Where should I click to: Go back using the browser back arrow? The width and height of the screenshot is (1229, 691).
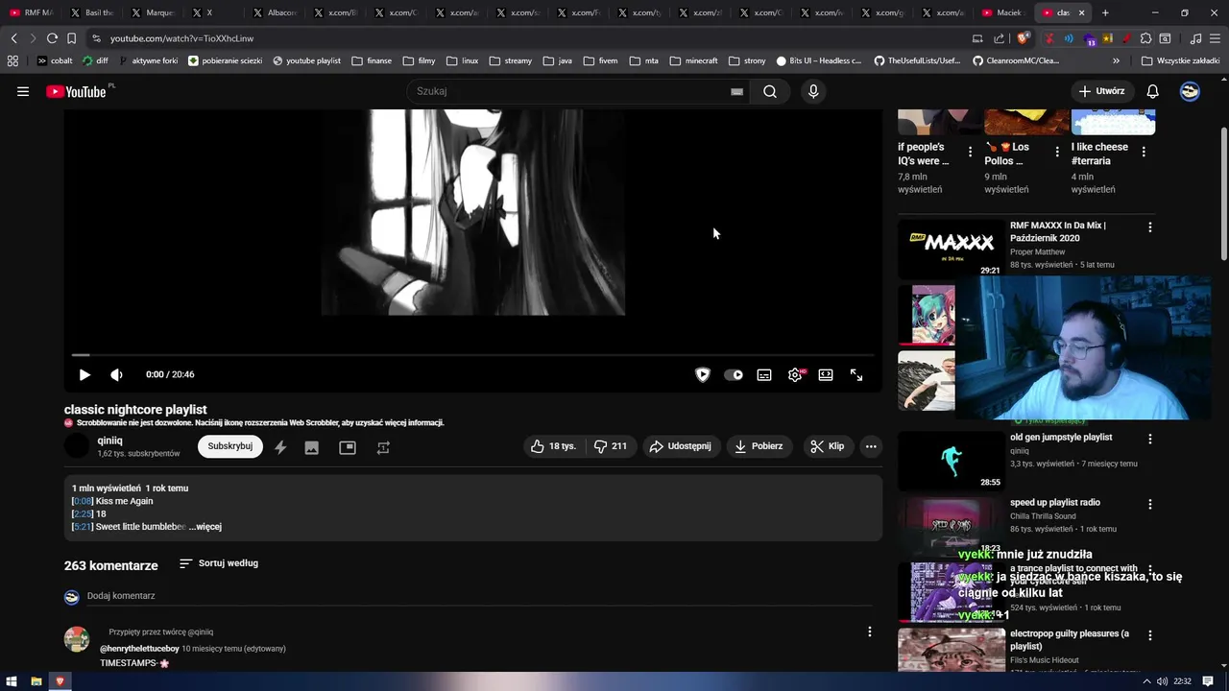click(x=13, y=38)
